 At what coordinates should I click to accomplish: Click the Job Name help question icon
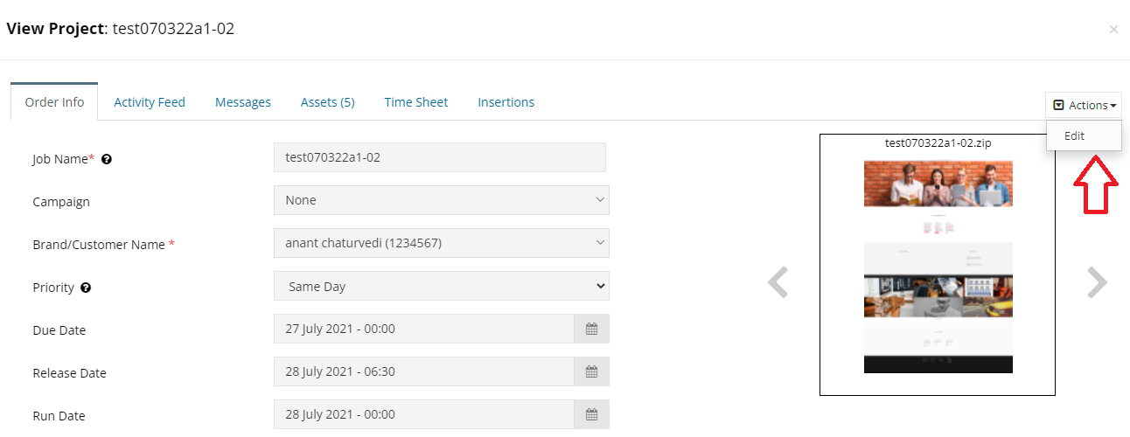click(107, 159)
